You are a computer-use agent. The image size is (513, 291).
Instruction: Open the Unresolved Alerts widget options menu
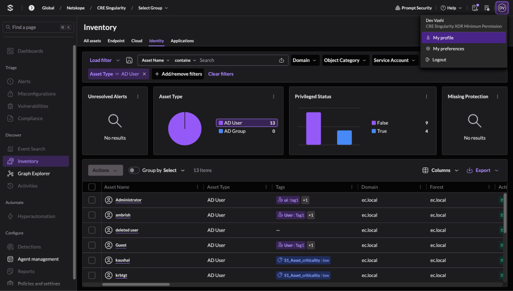tap(138, 96)
